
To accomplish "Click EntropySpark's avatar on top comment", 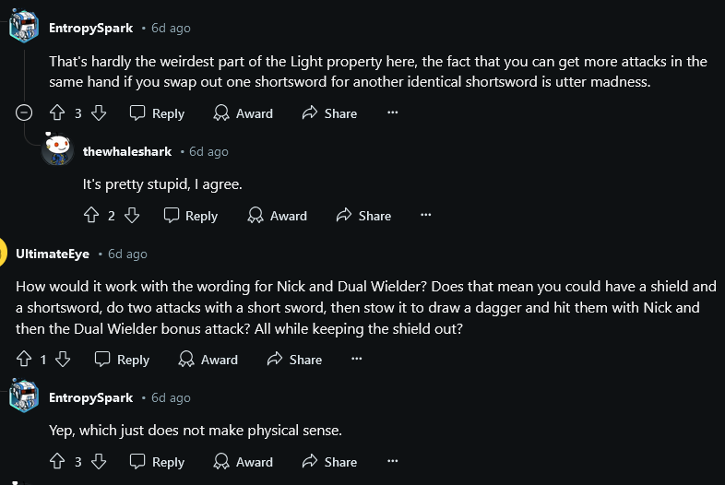I will click(x=24, y=28).
